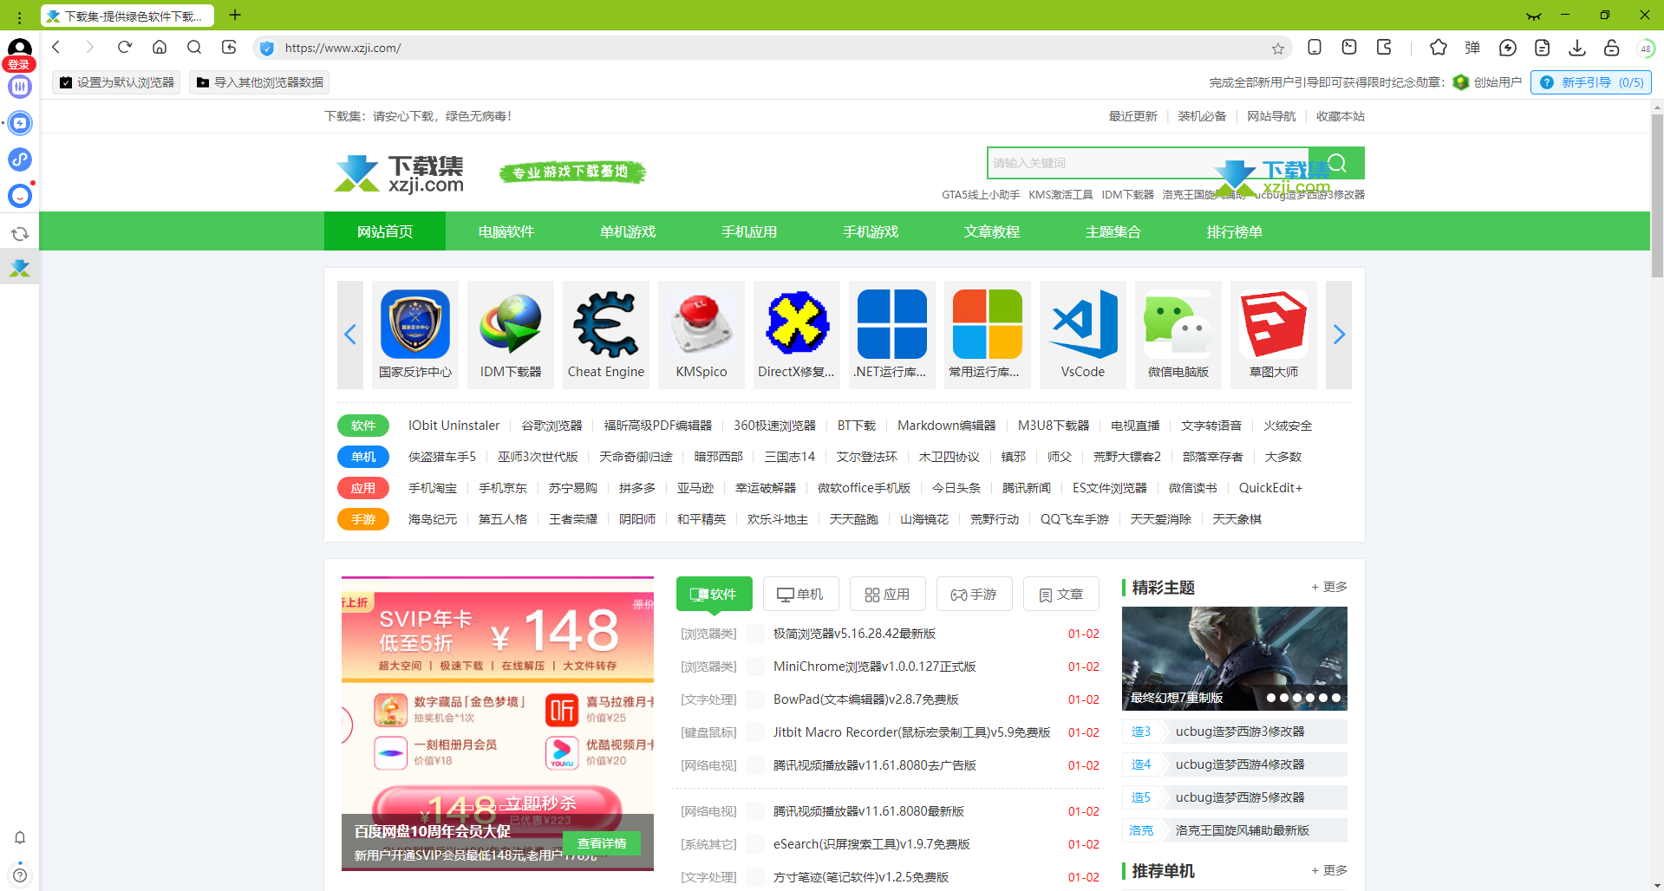
Task: Open the downloads icon in toolbar
Action: click(1577, 48)
